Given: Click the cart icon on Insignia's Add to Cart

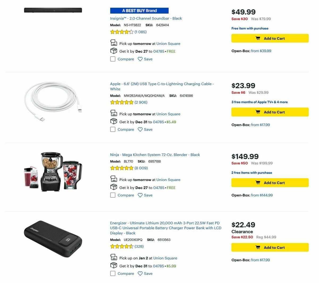Looking at the screenshot, I should pyautogui.click(x=258, y=38).
